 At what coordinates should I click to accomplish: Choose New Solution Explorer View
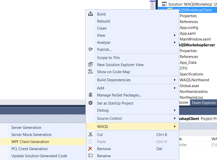[x=132, y=65]
